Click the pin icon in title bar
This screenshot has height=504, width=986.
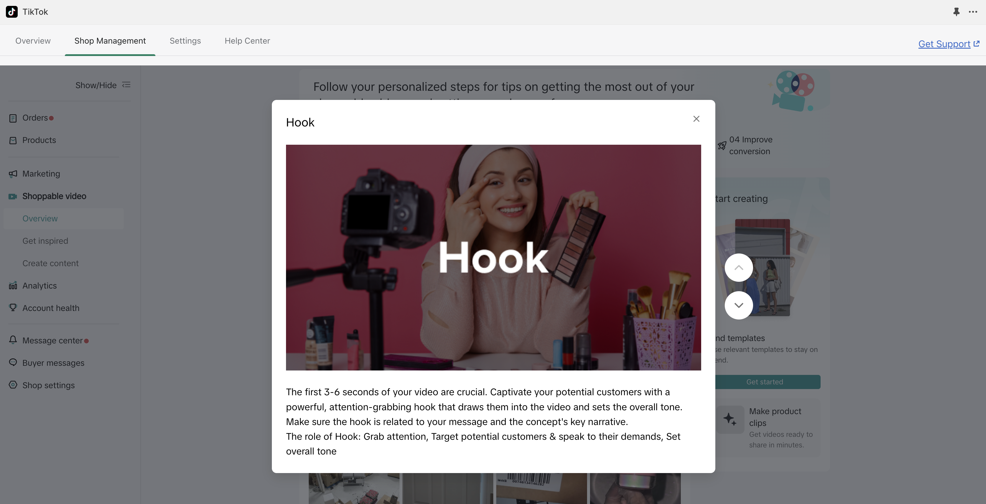click(956, 12)
